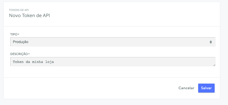The image size is (228, 105).
Task: Click the required asterisk beside TIPO
Action: [19, 34]
